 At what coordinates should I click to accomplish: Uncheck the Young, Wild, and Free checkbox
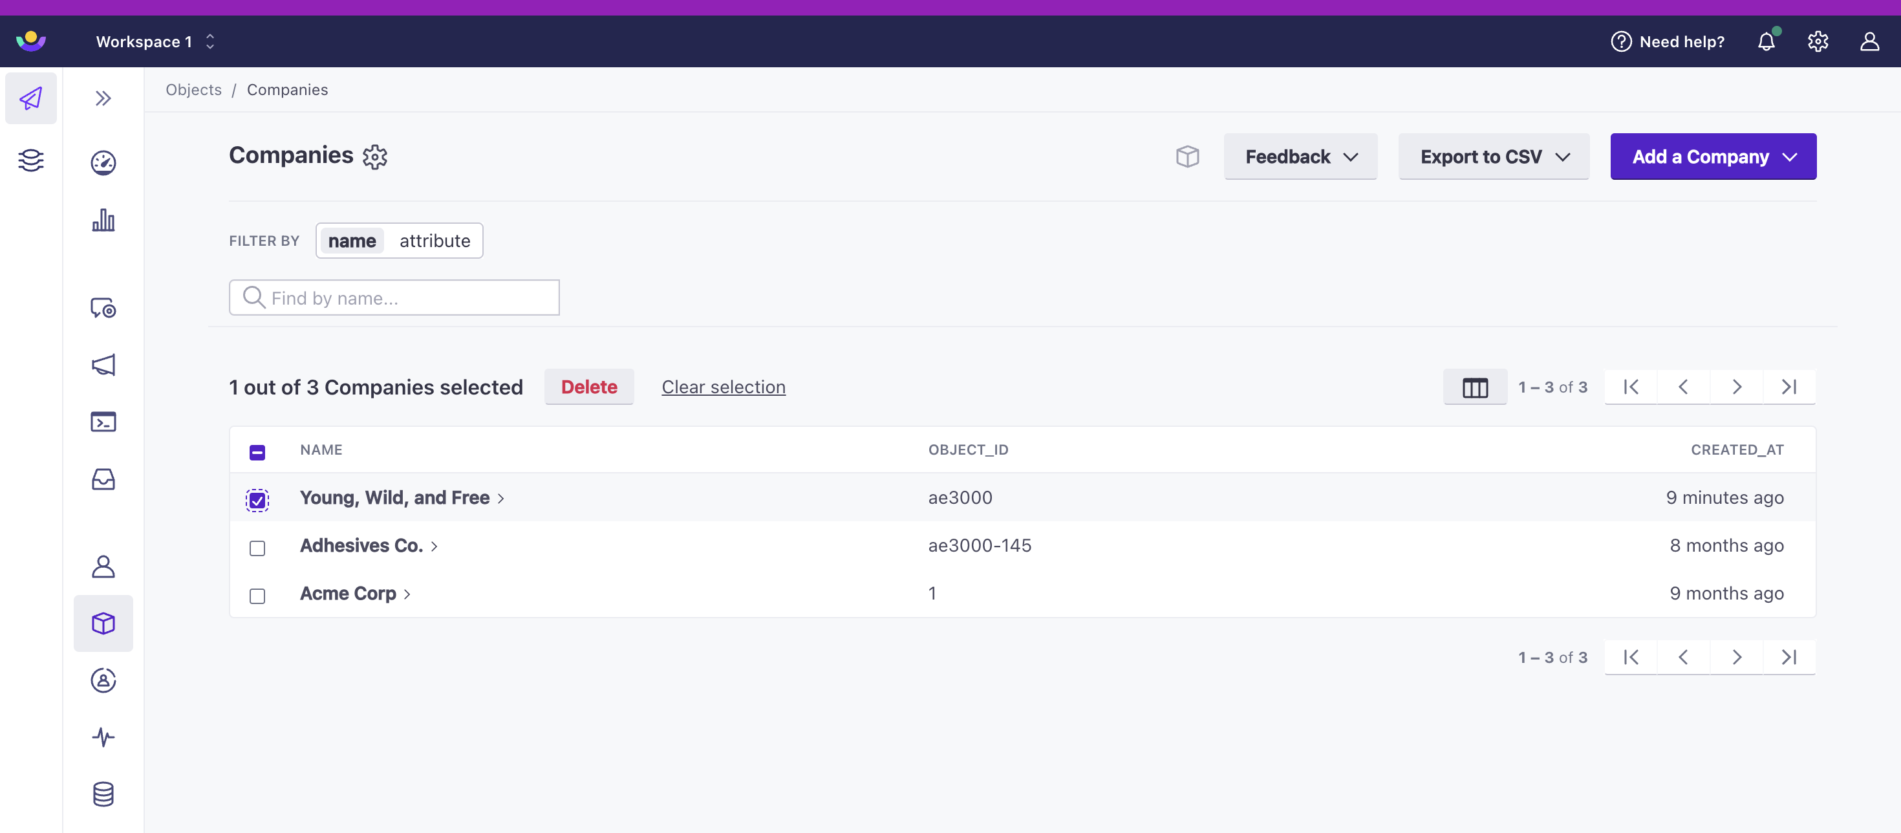257,500
